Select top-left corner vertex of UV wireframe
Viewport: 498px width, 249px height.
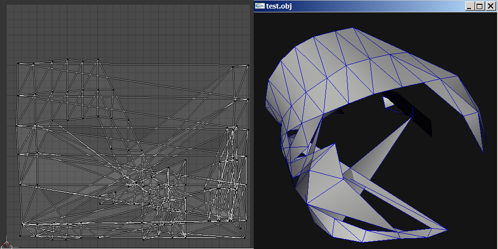pos(18,64)
